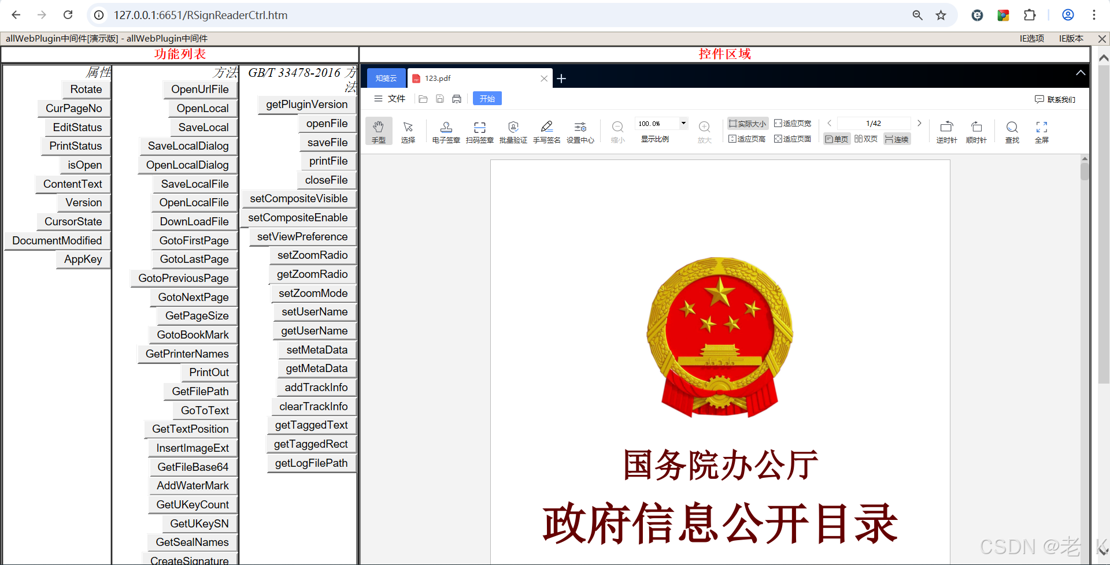Image resolution: width=1110 pixels, height=565 pixels.
Task: Select the 开始 ribbon tab
Action: (487, 99)
